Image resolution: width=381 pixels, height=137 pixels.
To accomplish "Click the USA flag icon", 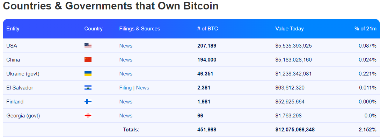I will click(x=88, y=46).
